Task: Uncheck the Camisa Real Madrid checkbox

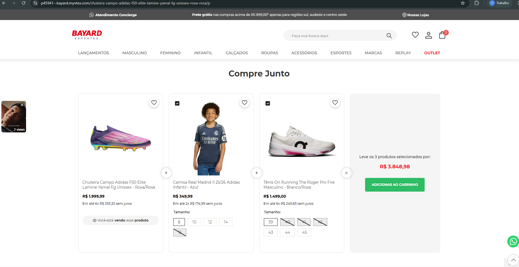Action: tap(177, 103)
